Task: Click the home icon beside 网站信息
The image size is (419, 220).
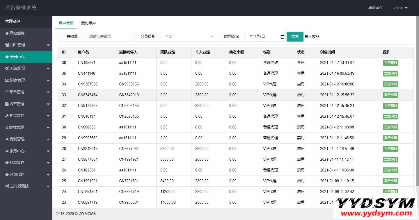Action: pyautogui.click(x=7, y=33)
